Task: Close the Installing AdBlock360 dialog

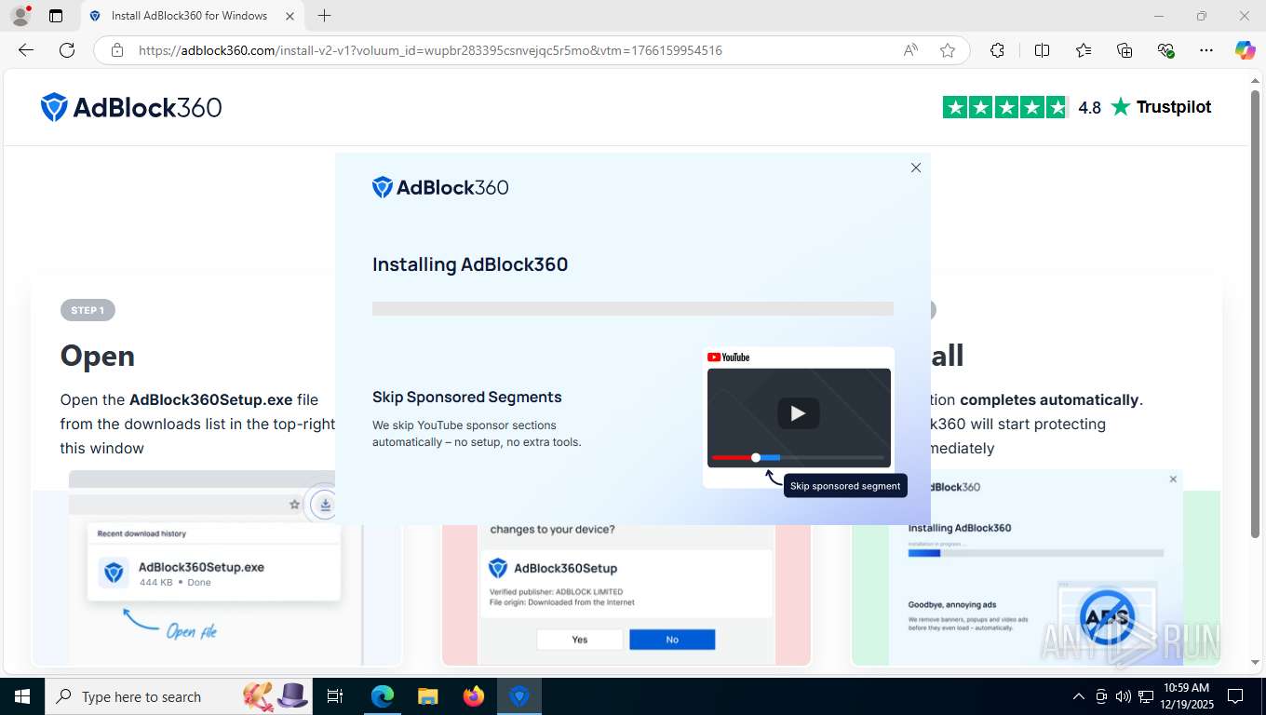Action: coord(916,168)
